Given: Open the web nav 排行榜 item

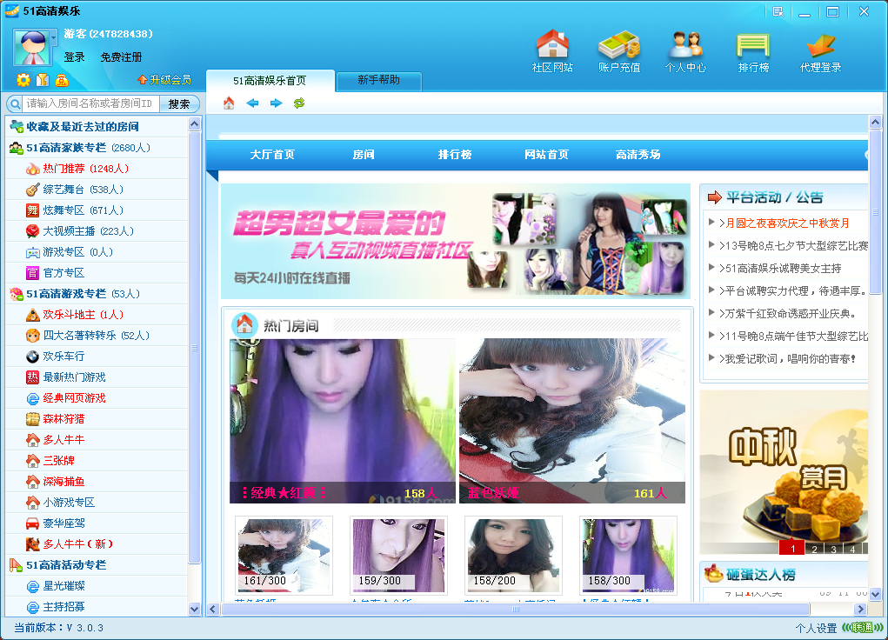Looking at the screenshot, I should pyautogui.click(x=455, y=155).
